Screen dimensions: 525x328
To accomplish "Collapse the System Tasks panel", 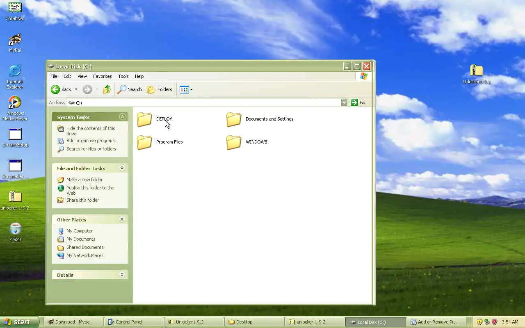I will 122,117.
